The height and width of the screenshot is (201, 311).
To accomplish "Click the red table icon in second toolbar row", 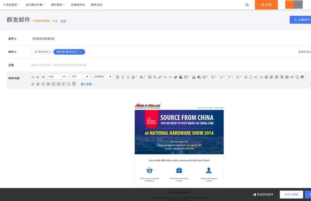I will click(x=59, y=84).
